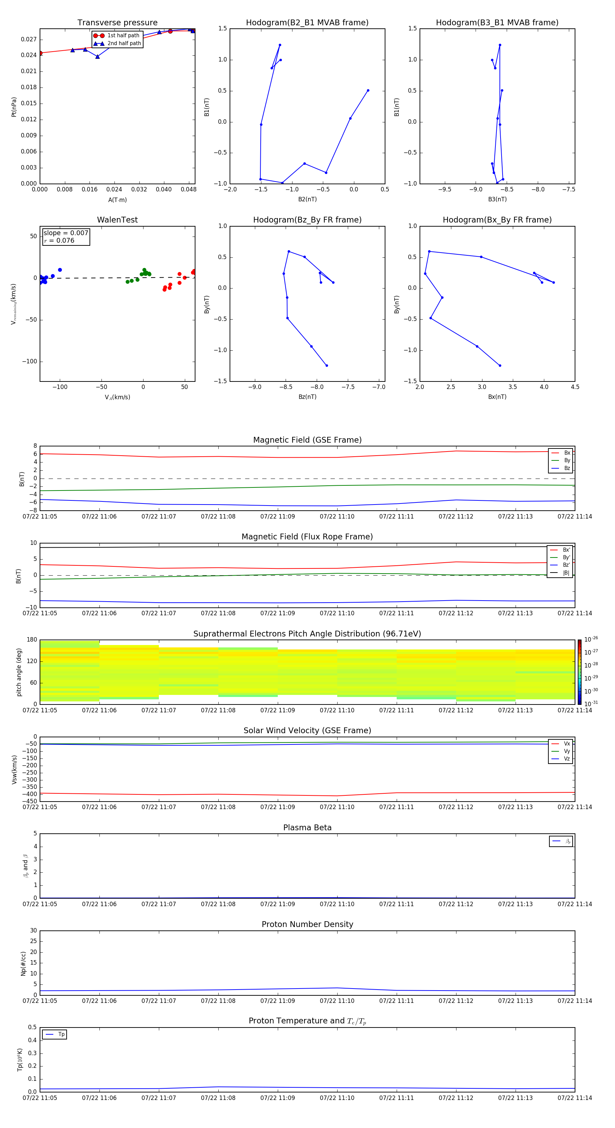Image resolution: width=615 pixels, height=1128 pixels.
Task: Click the Vy legend entry in velocity plot
Action: [561, 751]
